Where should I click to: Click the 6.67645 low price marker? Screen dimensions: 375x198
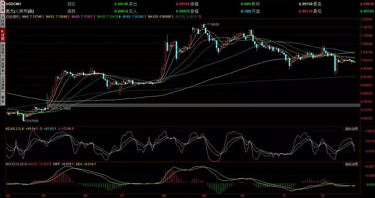tap(33, 121)
